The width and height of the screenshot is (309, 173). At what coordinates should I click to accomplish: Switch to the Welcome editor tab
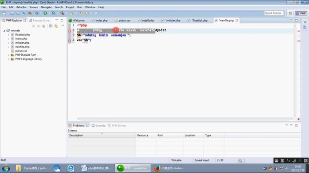point(77,20)
